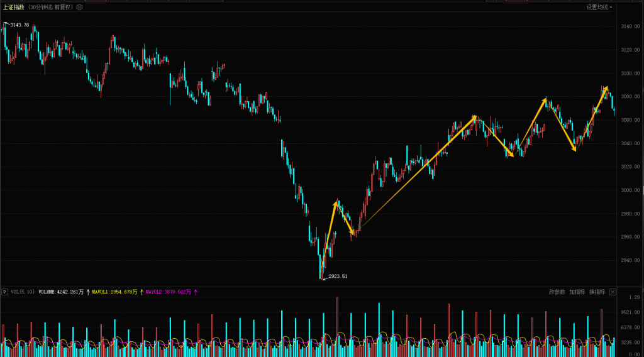Click the 上证指数 title label

(x=14, y=7)
